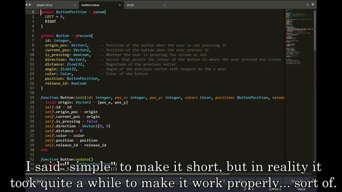
Task: Click 'ButtonPosition' on line 1
Action: [71, 12]
